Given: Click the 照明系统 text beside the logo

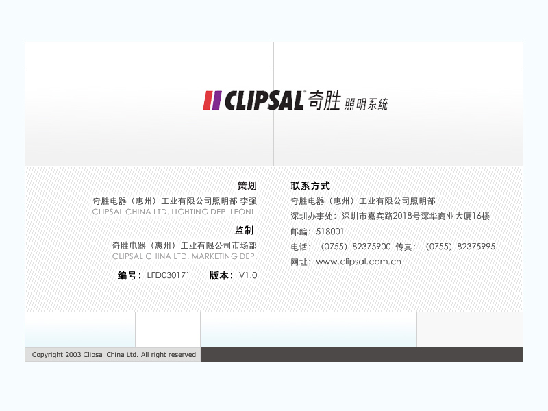Looking at the screenshot, I should pos(366,104).
